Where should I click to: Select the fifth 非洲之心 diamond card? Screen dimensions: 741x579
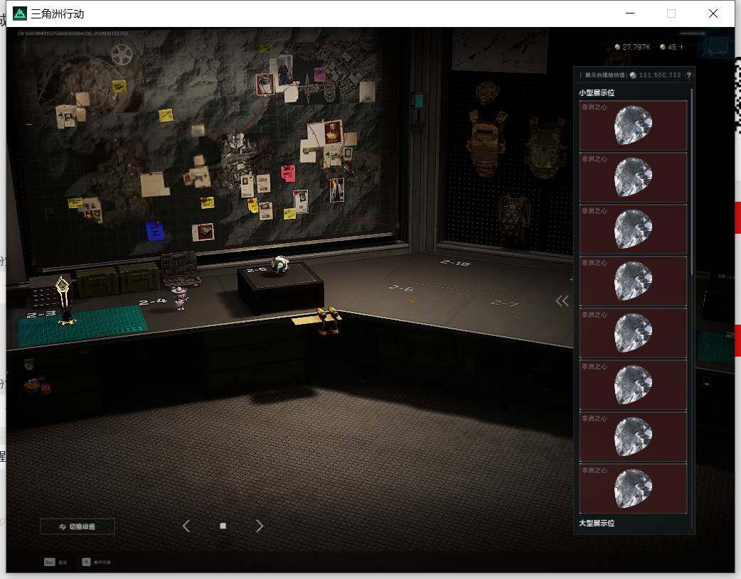pyautogui.click(x=633, y=333)
